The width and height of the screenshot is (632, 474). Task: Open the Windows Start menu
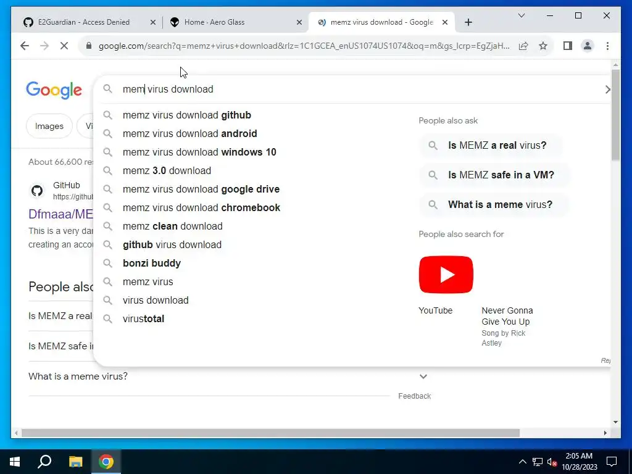click(15, 462)
